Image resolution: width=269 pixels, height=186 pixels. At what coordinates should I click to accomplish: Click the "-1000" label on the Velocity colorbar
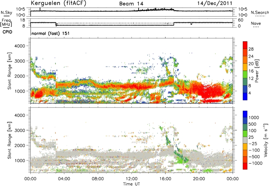pyautogui.click(x=255, y=163)
